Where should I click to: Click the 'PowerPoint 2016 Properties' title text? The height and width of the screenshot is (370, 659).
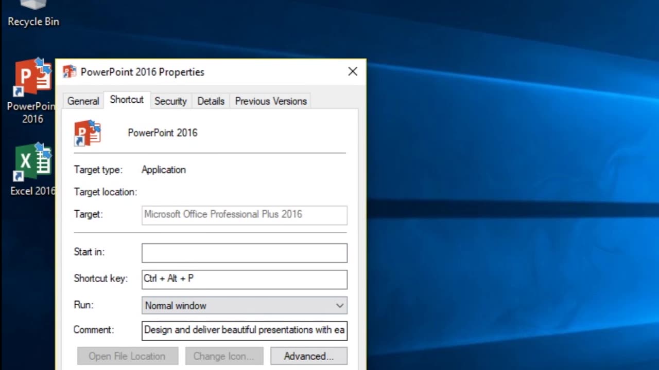[143, 72]
